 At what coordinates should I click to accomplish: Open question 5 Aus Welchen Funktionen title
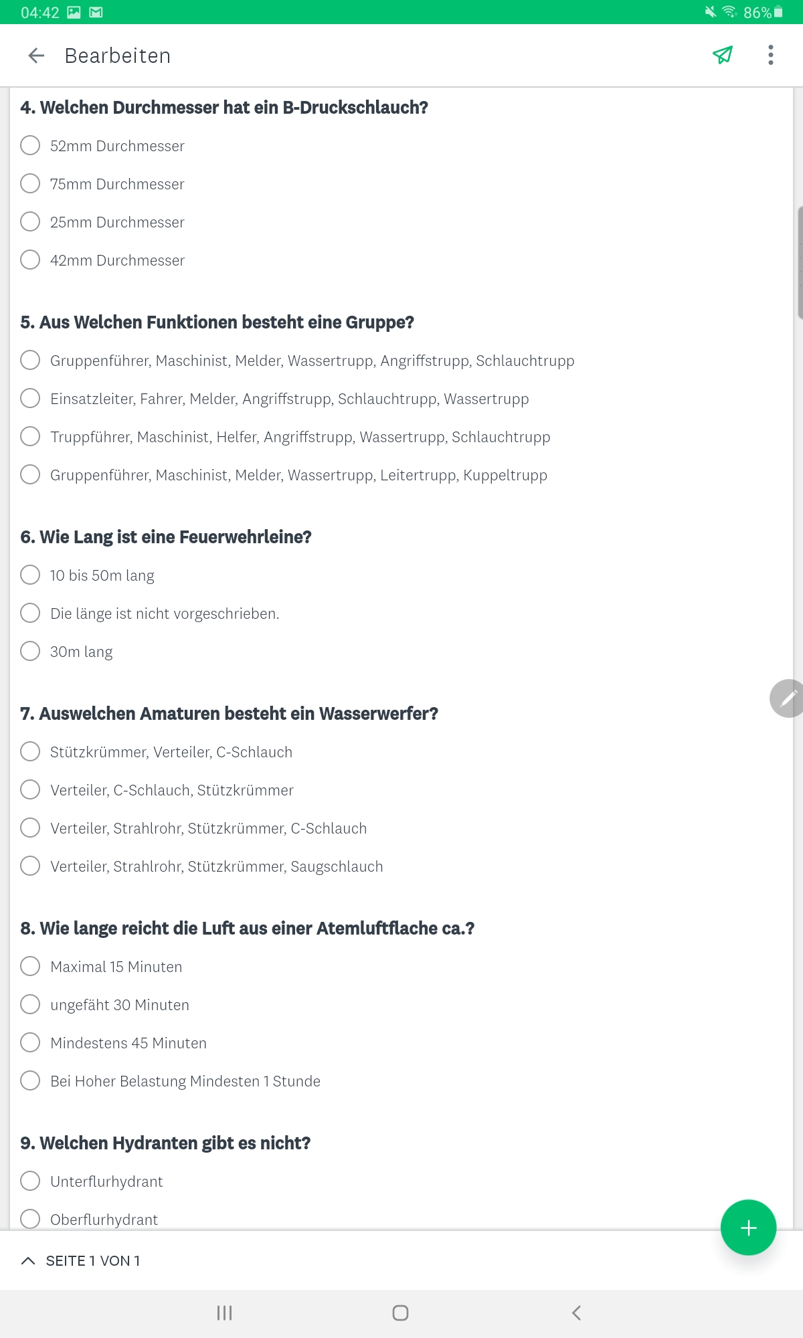click(217, 322)
